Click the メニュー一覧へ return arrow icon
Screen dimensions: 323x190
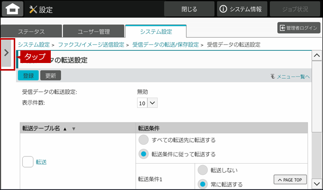[x=273, y=76]
